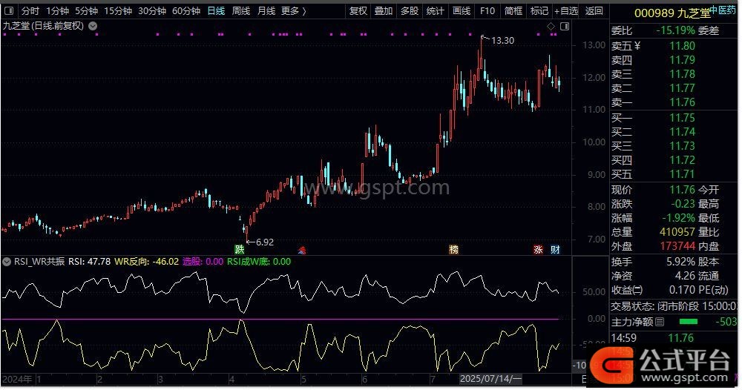Click the green 主力净额 bar
Viewport: 742px width, 390px height.
tap(688, 322)
